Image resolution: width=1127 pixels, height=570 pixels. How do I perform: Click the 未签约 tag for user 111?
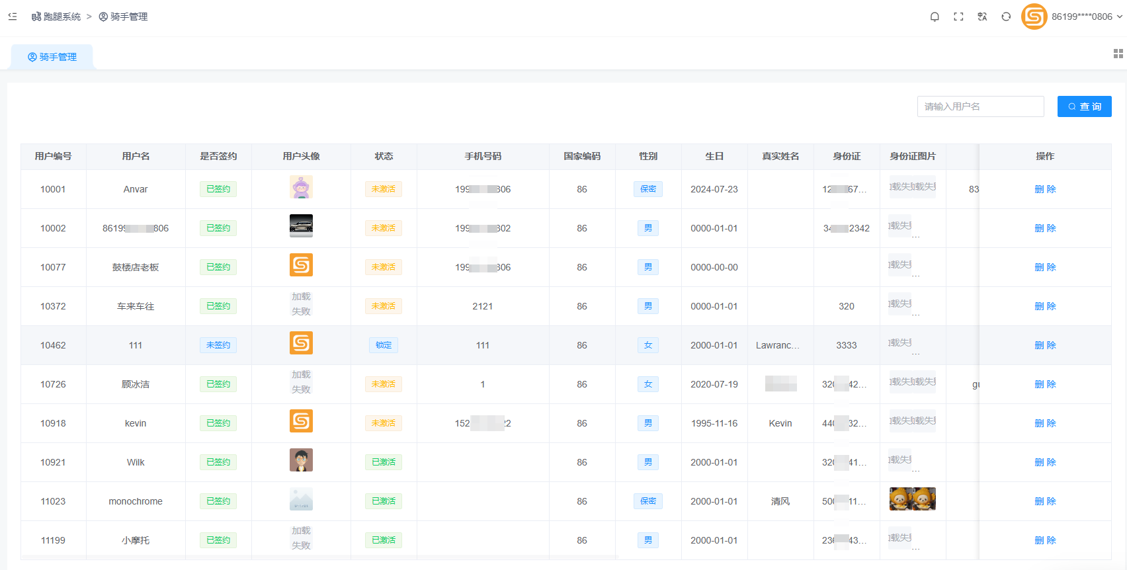point(218,345)
